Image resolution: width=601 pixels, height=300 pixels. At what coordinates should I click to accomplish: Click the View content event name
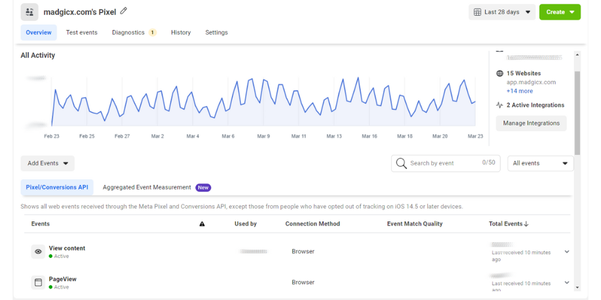click(x=67, y=248)
